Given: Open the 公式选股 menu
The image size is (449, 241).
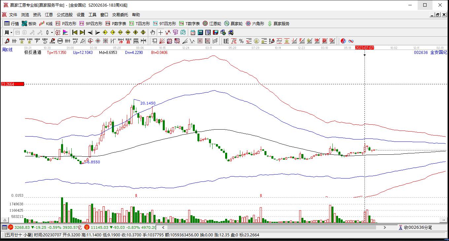Looking at the screenshot, I should coord(65,15).
